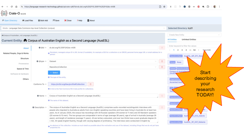Screen dimensions: 244x137
Task: Go back using the browser back arrow
Action: pyautogui.click(x=2, y=7)
